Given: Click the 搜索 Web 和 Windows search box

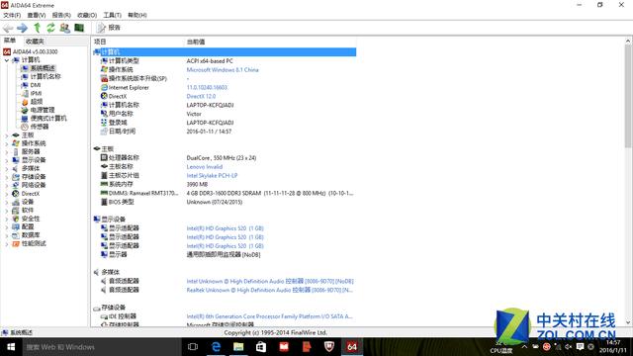Looking at the screenshot, I should [x=102, y=347].
